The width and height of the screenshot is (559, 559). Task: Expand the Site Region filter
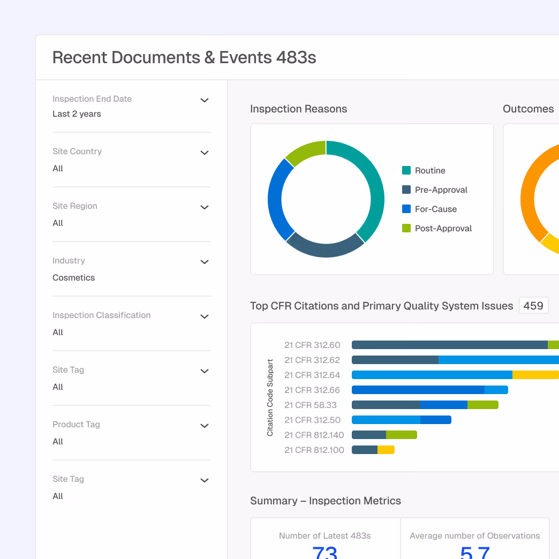204,207
